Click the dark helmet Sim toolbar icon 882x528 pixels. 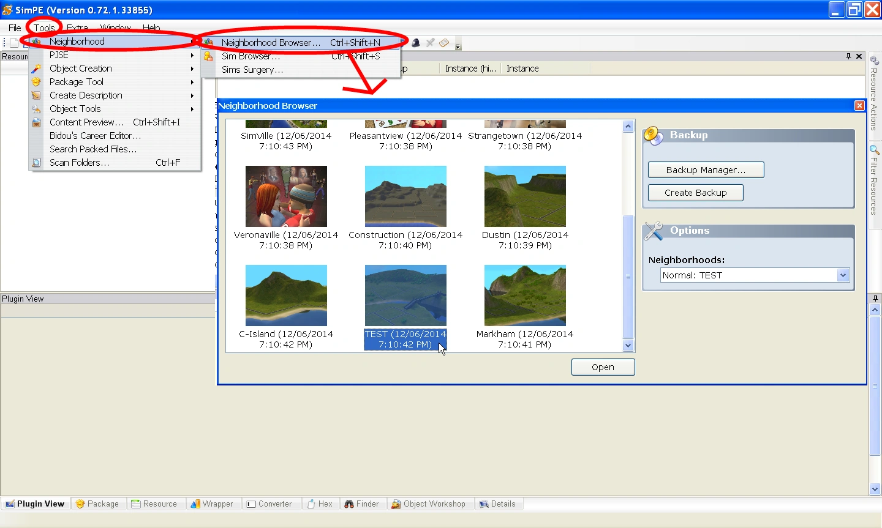pos(416,43)
